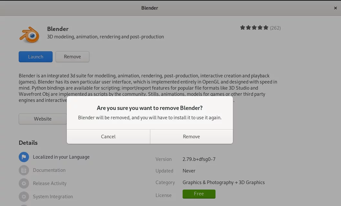Click the Documentation badge icon

pyautogui.click(x=24, y=170)
